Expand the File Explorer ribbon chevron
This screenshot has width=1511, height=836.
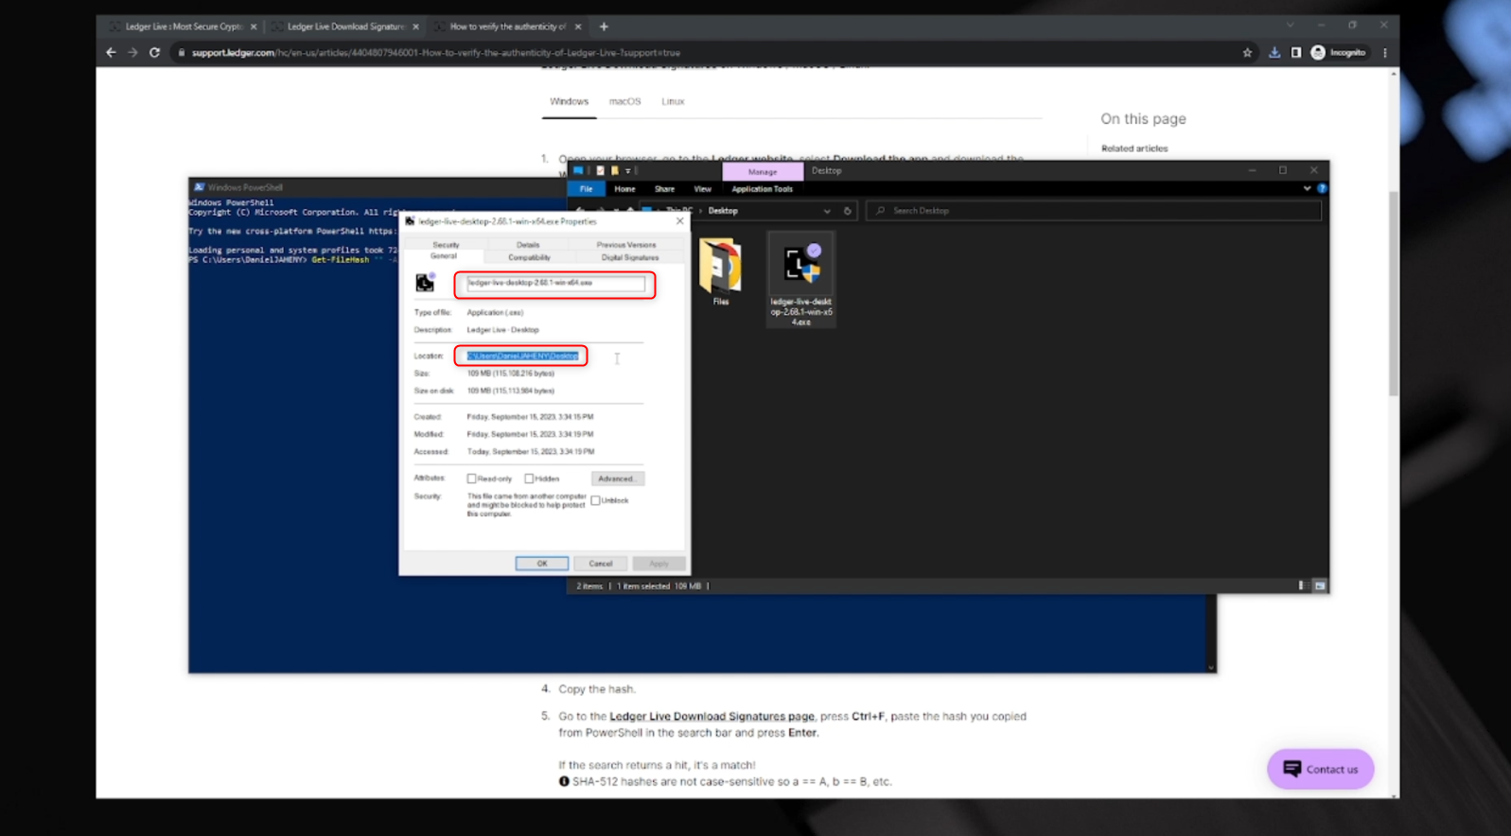(1307, 188)
